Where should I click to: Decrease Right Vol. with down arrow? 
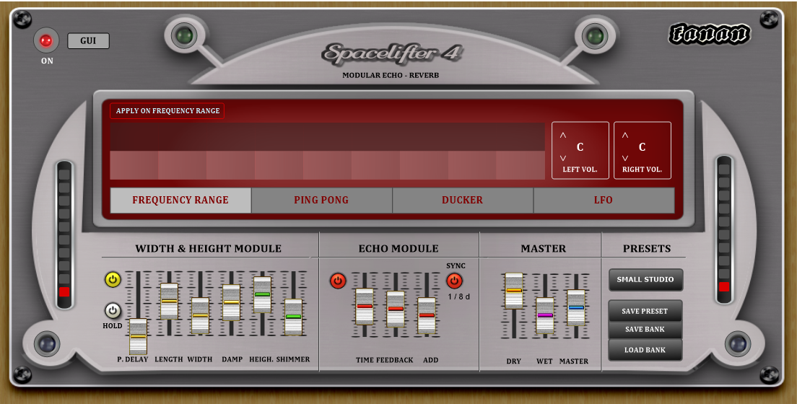(x=625, y=158)
